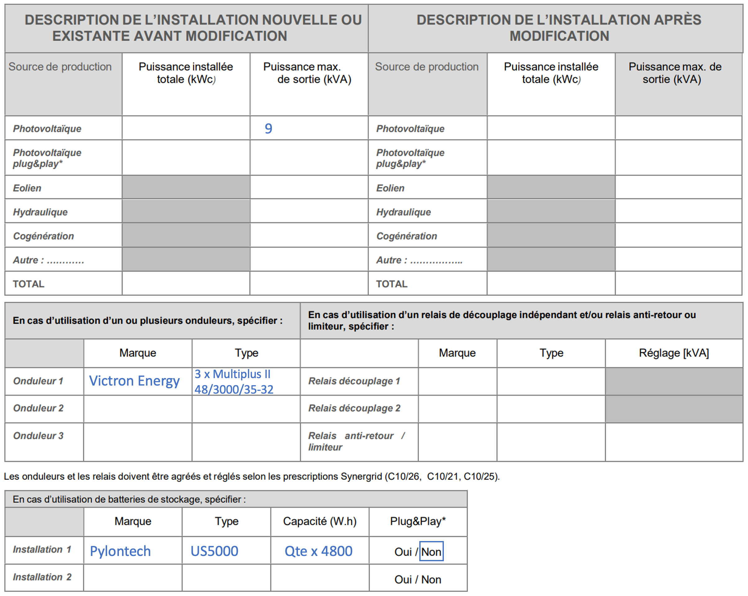Click Photovoltaïque kVA field after modification
This screenshot has height=596, width=748.
pyautogui.click(x=678, y=128)
